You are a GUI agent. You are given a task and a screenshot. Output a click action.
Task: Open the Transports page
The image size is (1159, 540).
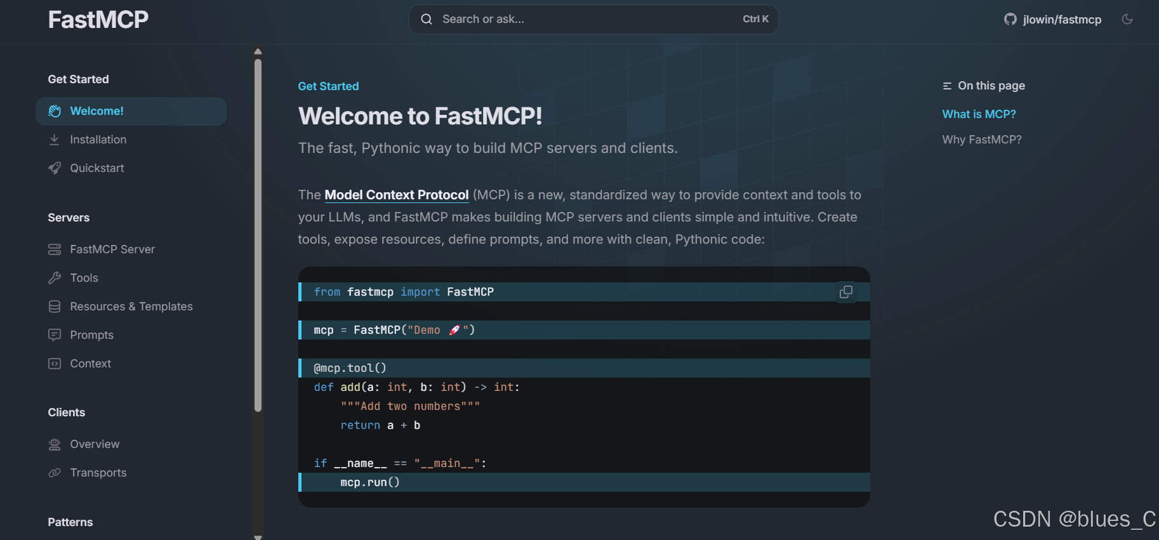coord(98,473)
